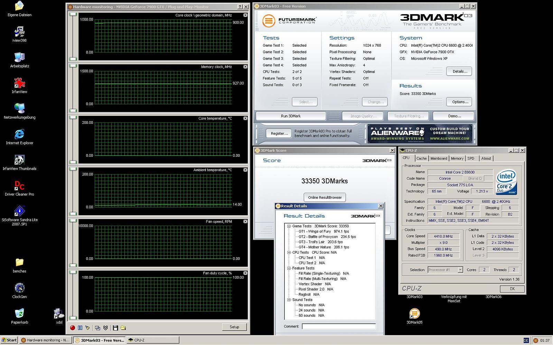
Task: Save the monitoring log with floppy icon
Action: (115, 328)
